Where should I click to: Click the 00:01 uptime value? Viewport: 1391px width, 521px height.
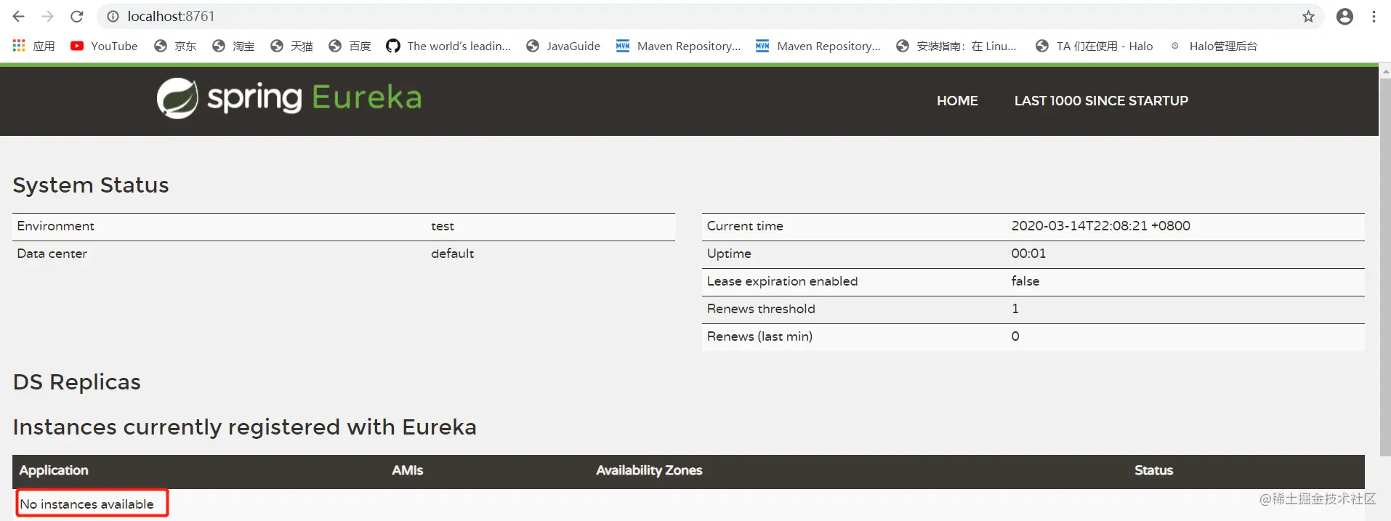click(x=1028, y=254)
